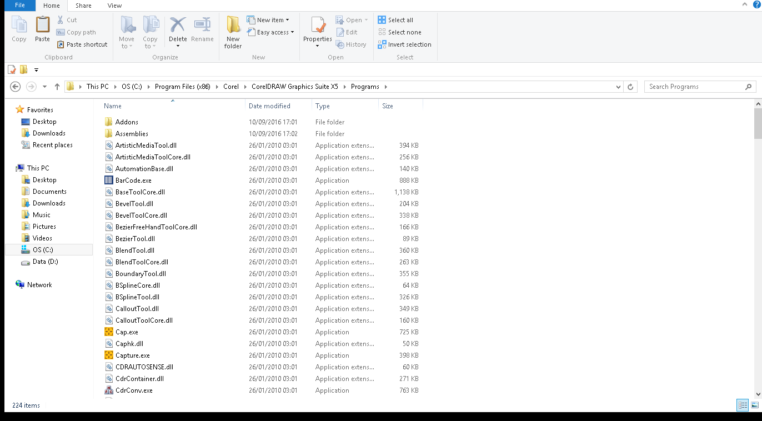Select the CDRAUTOSENSE.dll file
This screenshot has height=421, width=762.
[144, 367]
